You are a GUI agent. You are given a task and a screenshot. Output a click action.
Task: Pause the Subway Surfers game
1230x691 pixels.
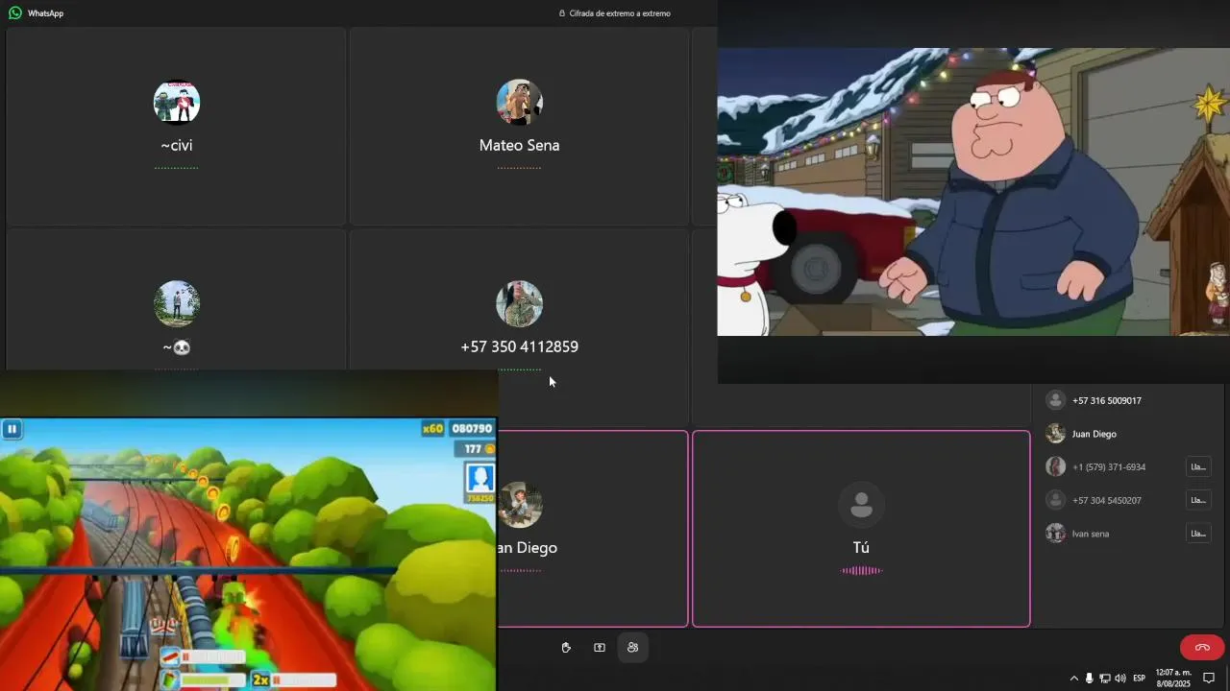tap(12, 429)
